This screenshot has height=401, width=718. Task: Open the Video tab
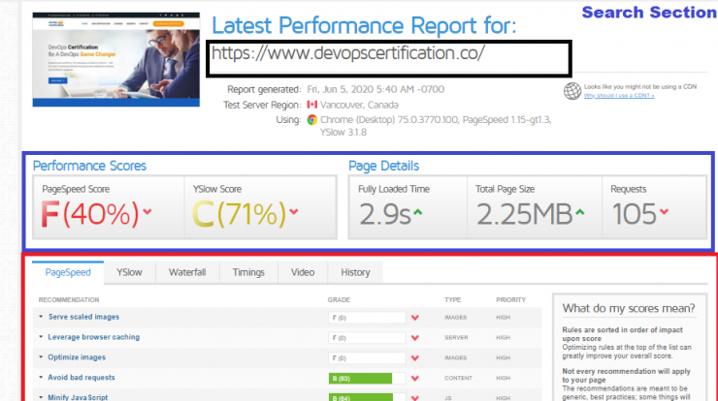click(303, 272)
